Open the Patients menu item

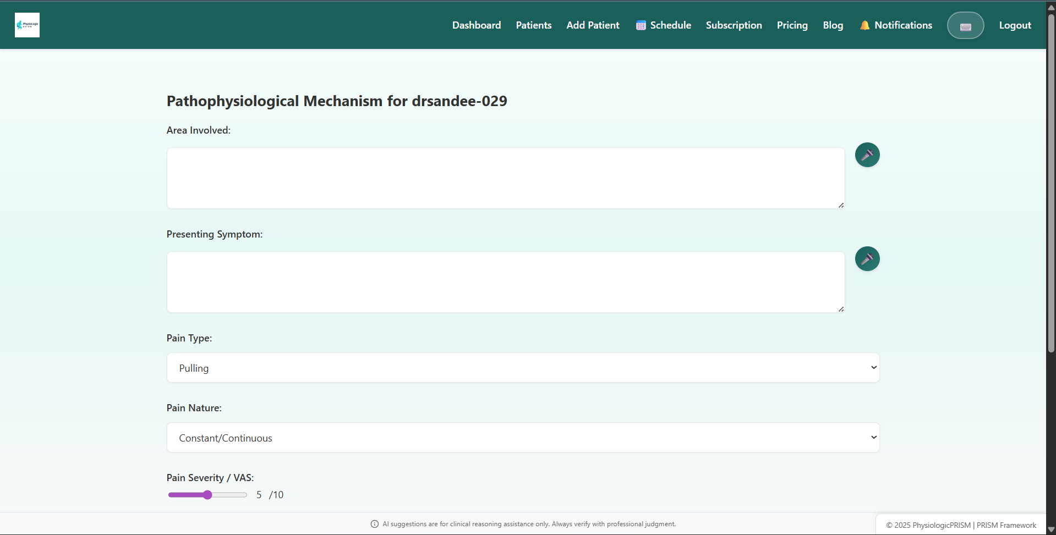[533, 25]
